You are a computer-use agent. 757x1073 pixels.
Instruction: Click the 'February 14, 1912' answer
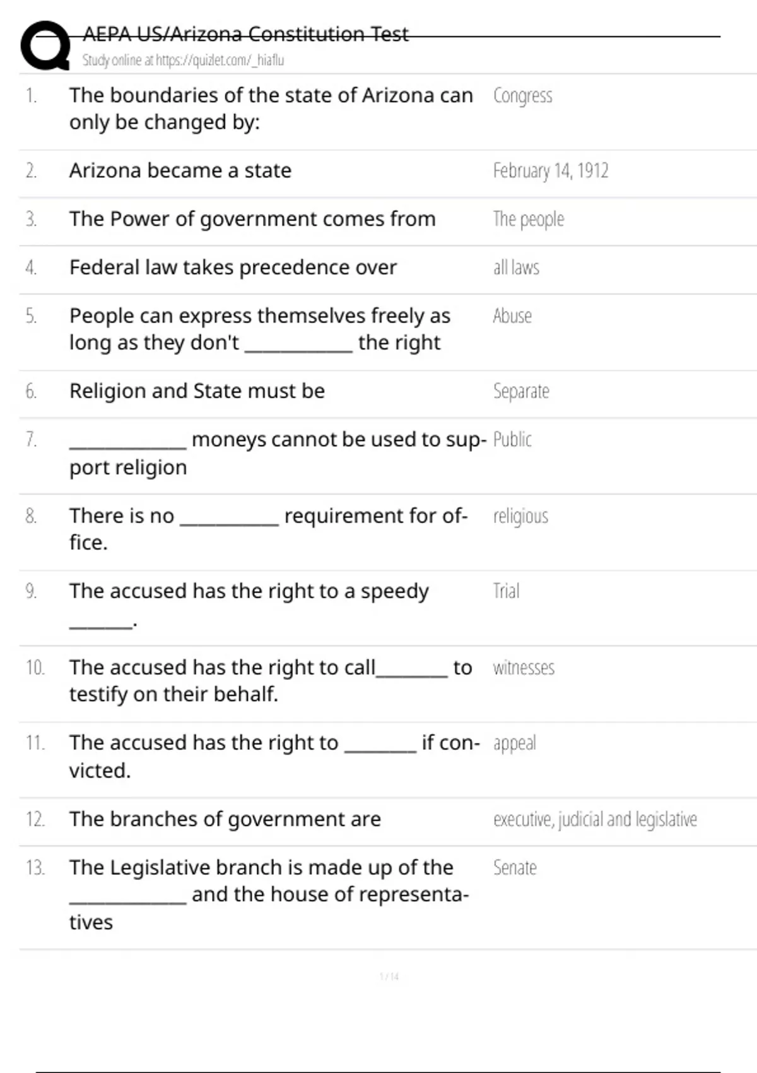[550, 171]
